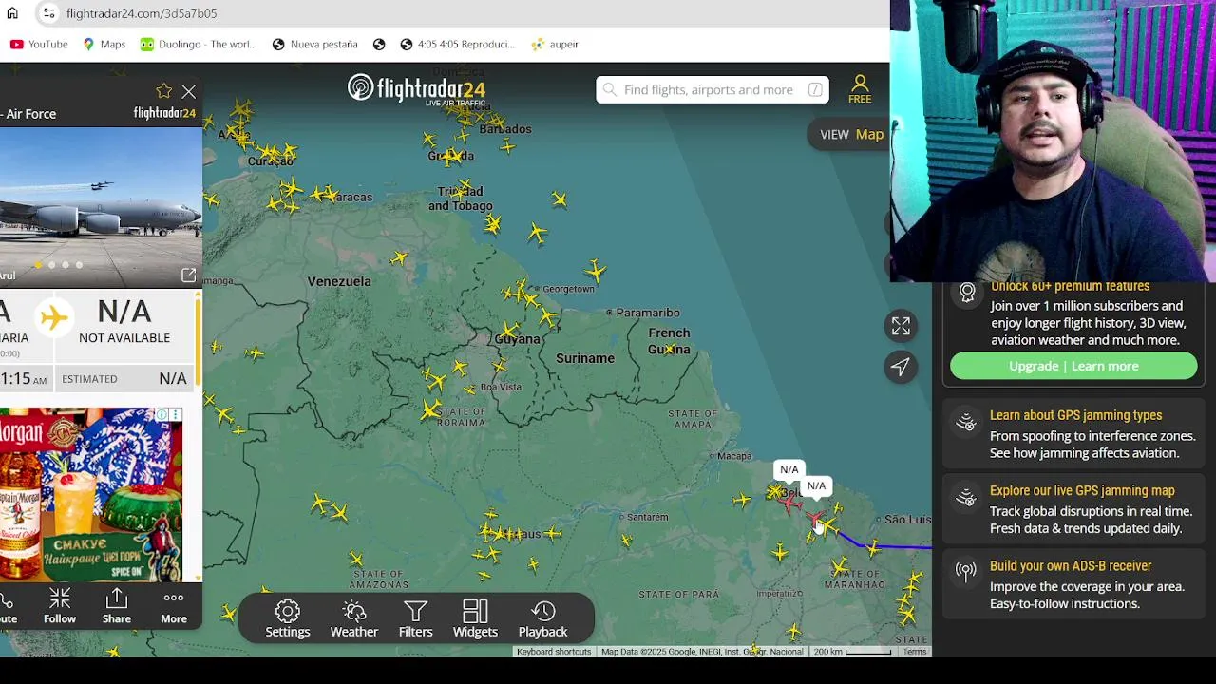
Task: Open the 4:05 Reproduci... bookmark
Action: pos(457,44)
